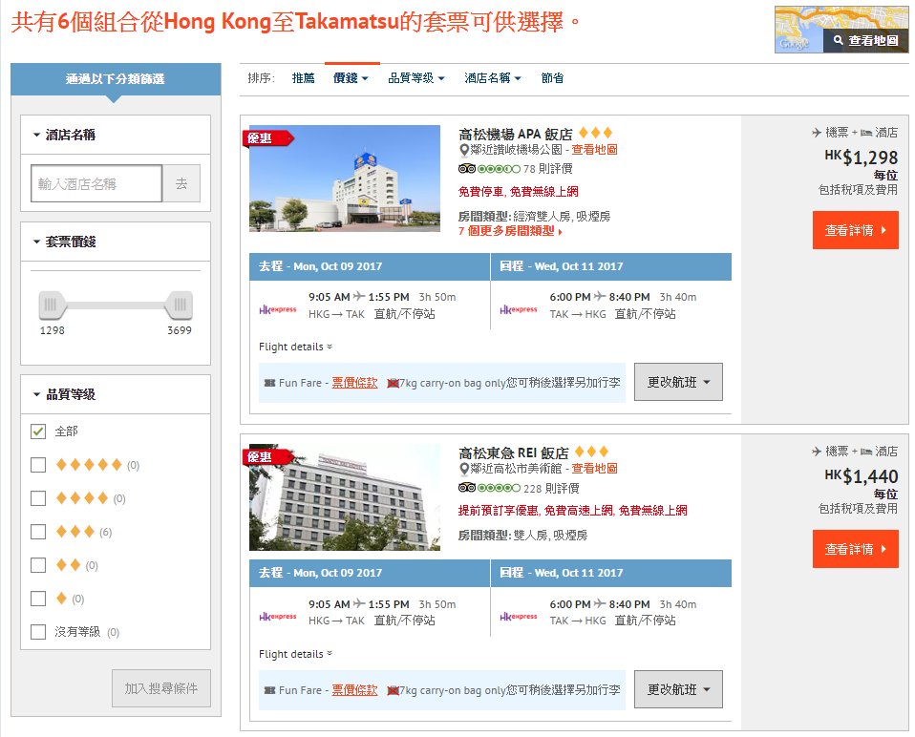The width and height of the screenshot is (915, 737).
Task: Click the 228 則評價 review count
Action: point(551,489)
